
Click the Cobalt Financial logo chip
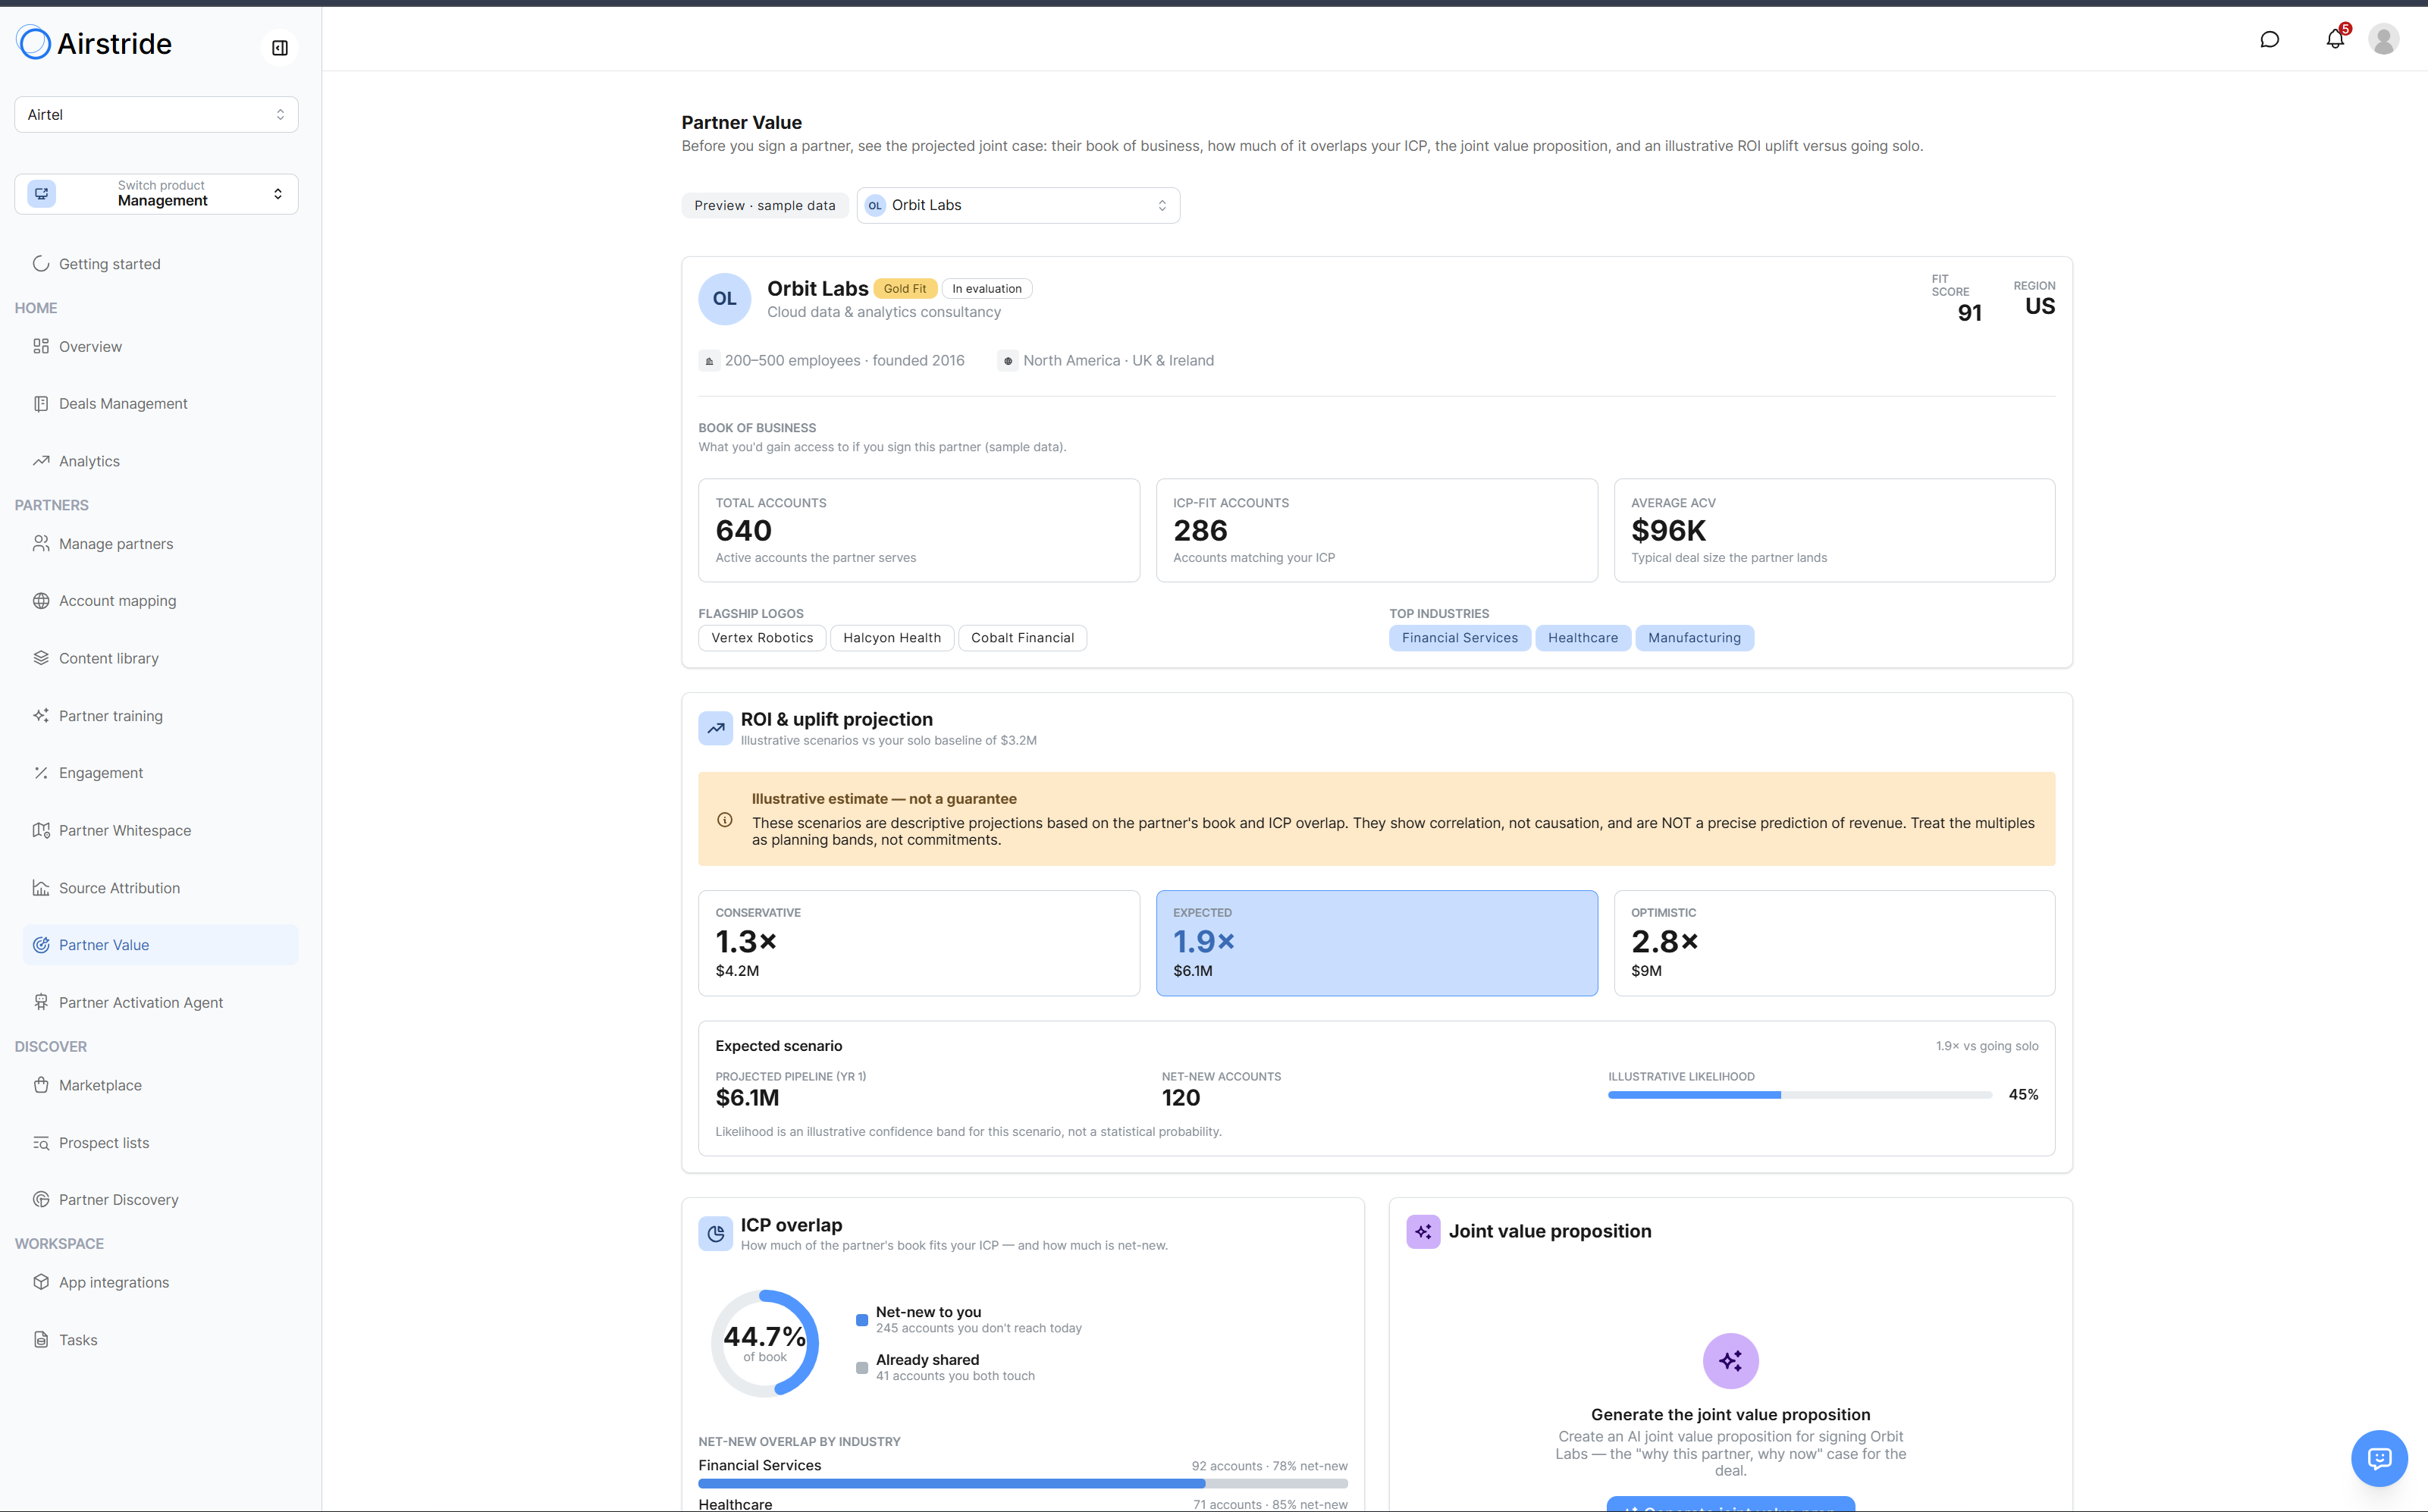point(1022,638)
